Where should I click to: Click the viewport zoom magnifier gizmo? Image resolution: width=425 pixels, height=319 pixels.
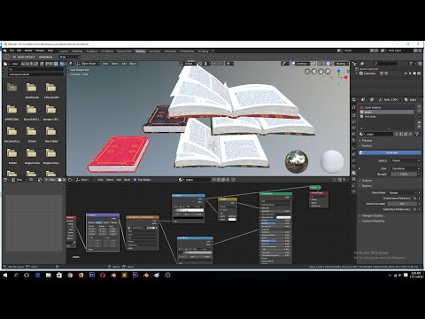pos(328,72)
